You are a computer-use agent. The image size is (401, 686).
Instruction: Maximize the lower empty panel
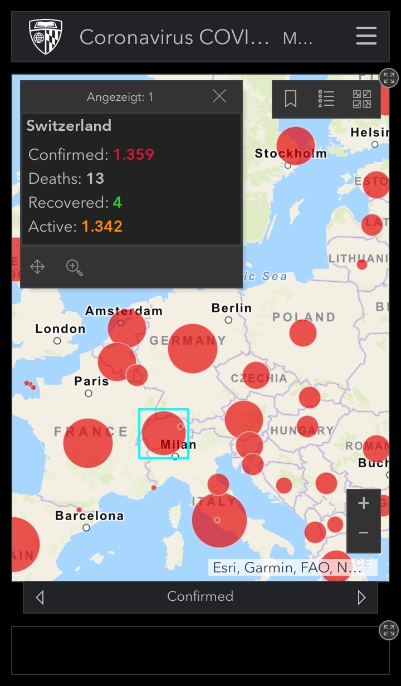click(x=388, y=630)
